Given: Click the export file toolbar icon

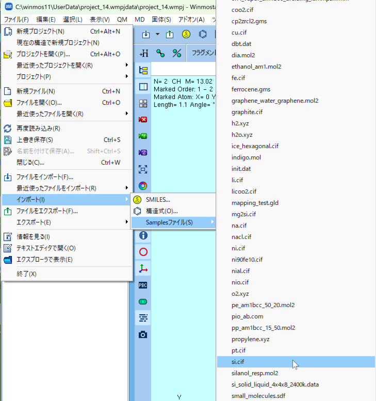Looking at the screenshot, I should pos(170,35).
